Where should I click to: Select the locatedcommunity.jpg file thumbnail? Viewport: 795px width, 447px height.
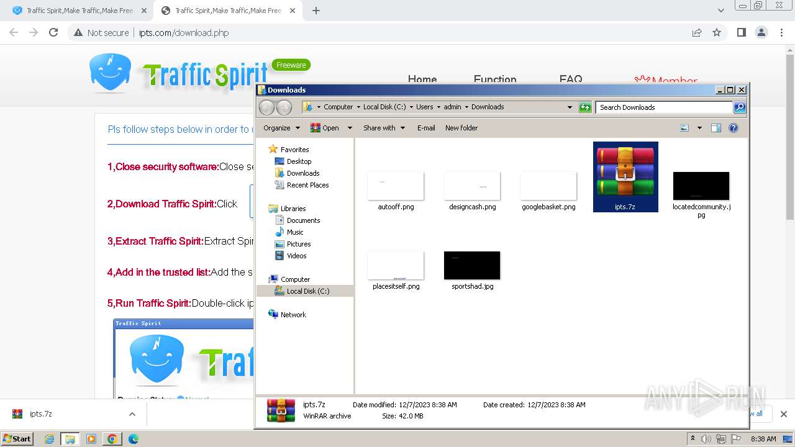click(701, 186)
